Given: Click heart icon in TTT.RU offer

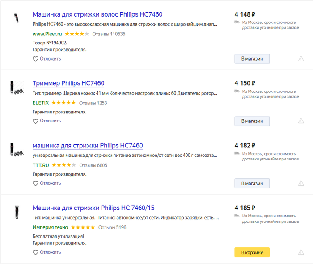Looking at the screenshot, I should (x=36, y=183).
